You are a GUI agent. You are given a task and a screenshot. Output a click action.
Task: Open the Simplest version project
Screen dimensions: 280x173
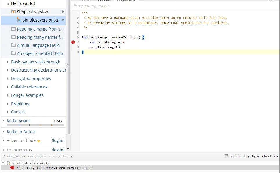point(32,12)
